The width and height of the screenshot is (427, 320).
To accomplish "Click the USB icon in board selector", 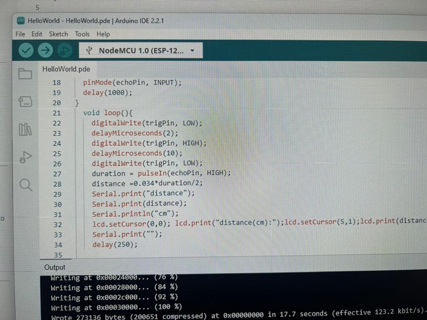I will [89, 50].
